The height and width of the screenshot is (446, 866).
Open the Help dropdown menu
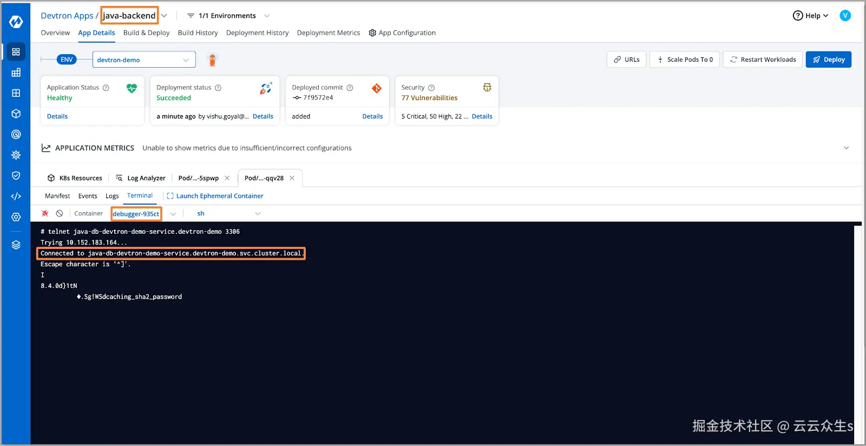(x=810, y=16)
